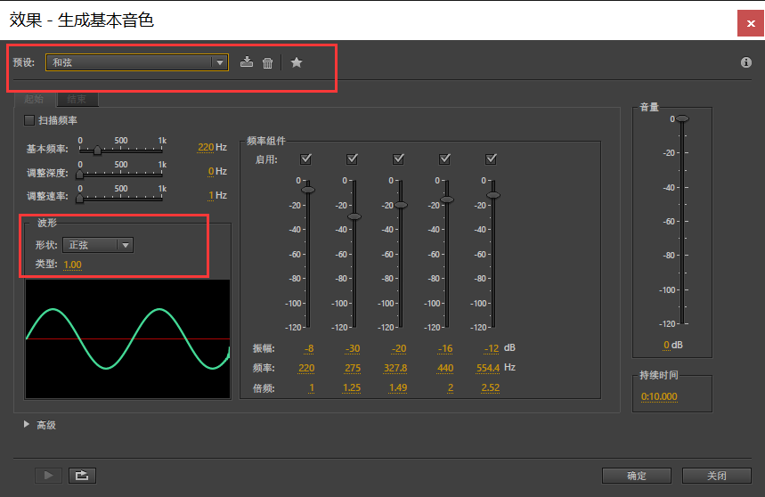765x497 pixels.
Task: Click the -20 dB component slider handle
Action: (401, 205)
